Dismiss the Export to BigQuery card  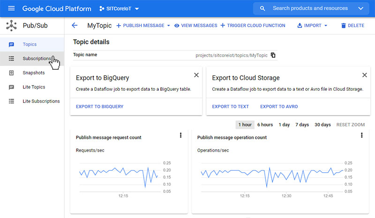point(196,75)
